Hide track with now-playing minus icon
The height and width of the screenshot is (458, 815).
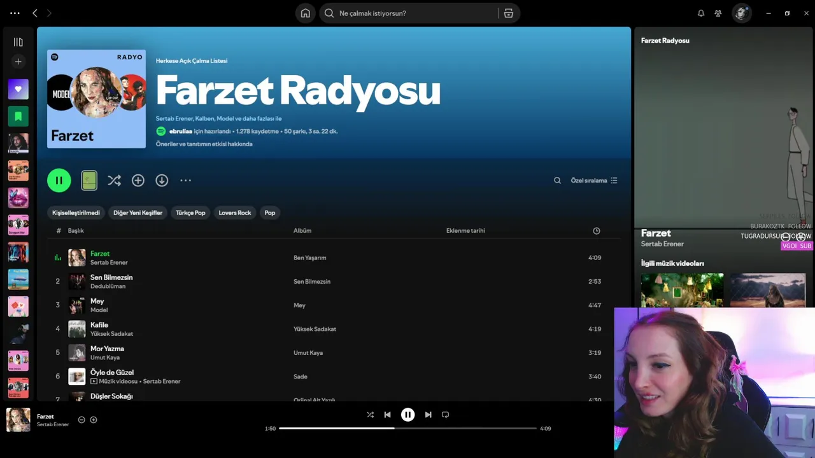[81, 420]
